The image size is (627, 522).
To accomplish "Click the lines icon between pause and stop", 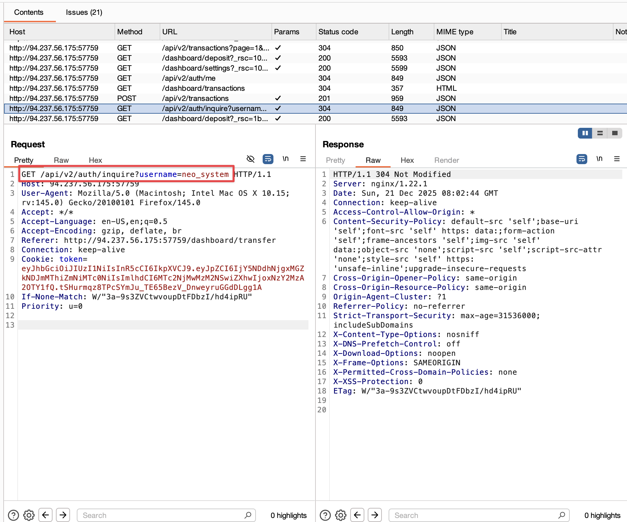I will (600, 133).
